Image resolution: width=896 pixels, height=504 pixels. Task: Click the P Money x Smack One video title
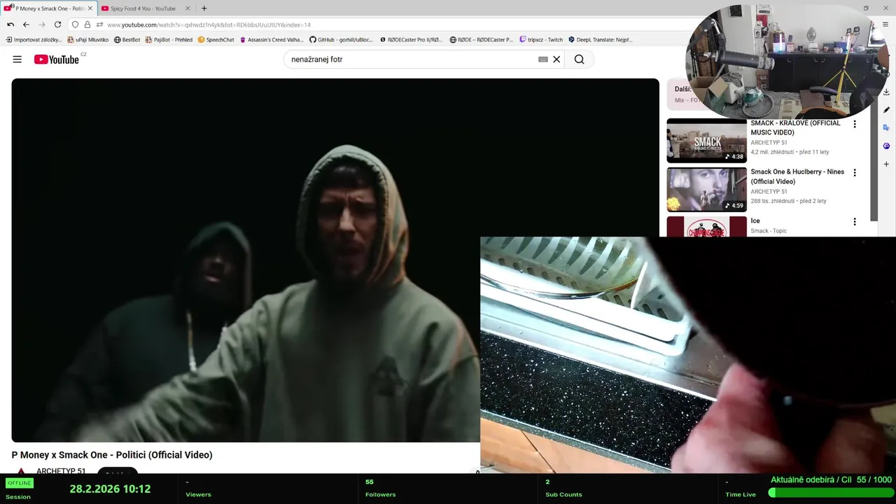pyautogui.click(x=112, y=455)
